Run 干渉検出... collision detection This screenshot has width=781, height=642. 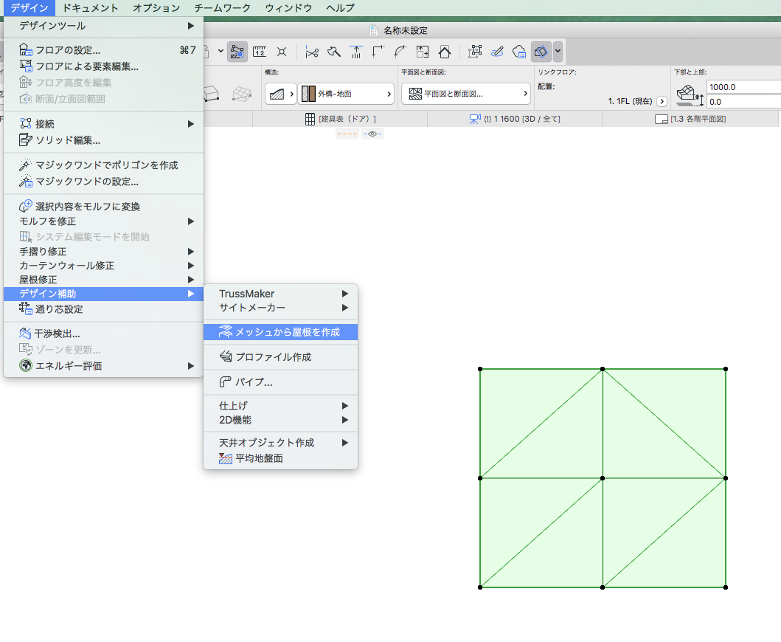[58, 334]
